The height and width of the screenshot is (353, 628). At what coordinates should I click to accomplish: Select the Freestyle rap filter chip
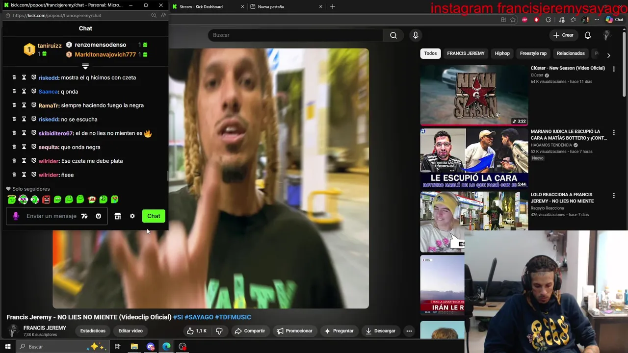533,53
